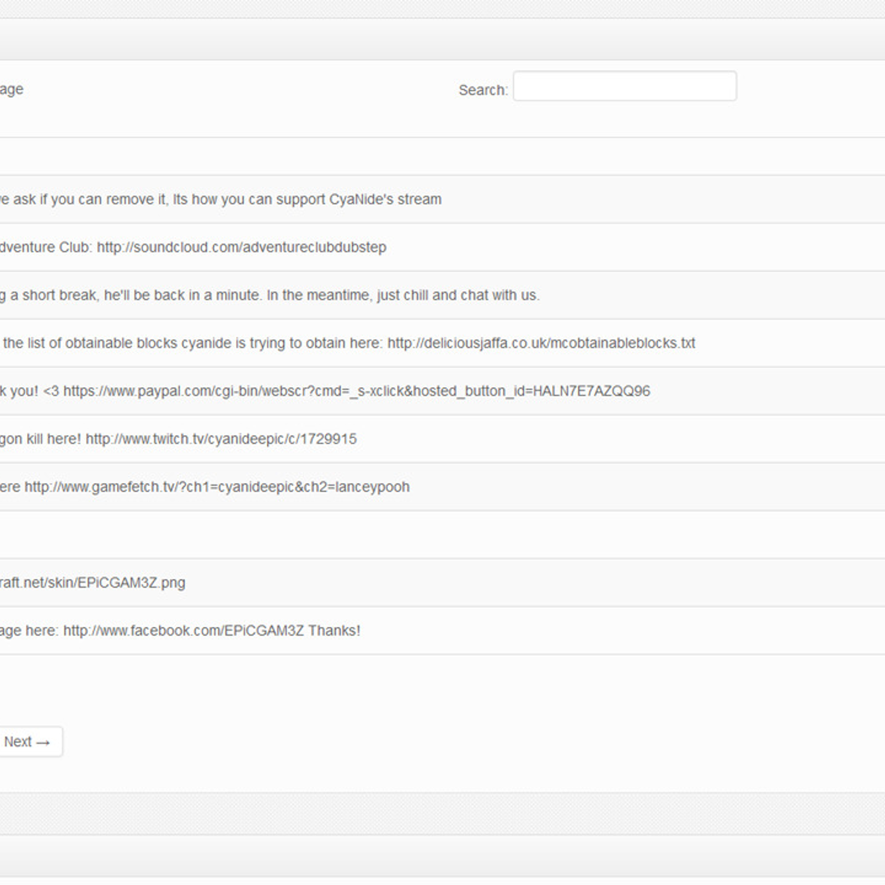Open the gamefetch.tv dual stream link
This screenshot has height=885, width=885.
217,487
